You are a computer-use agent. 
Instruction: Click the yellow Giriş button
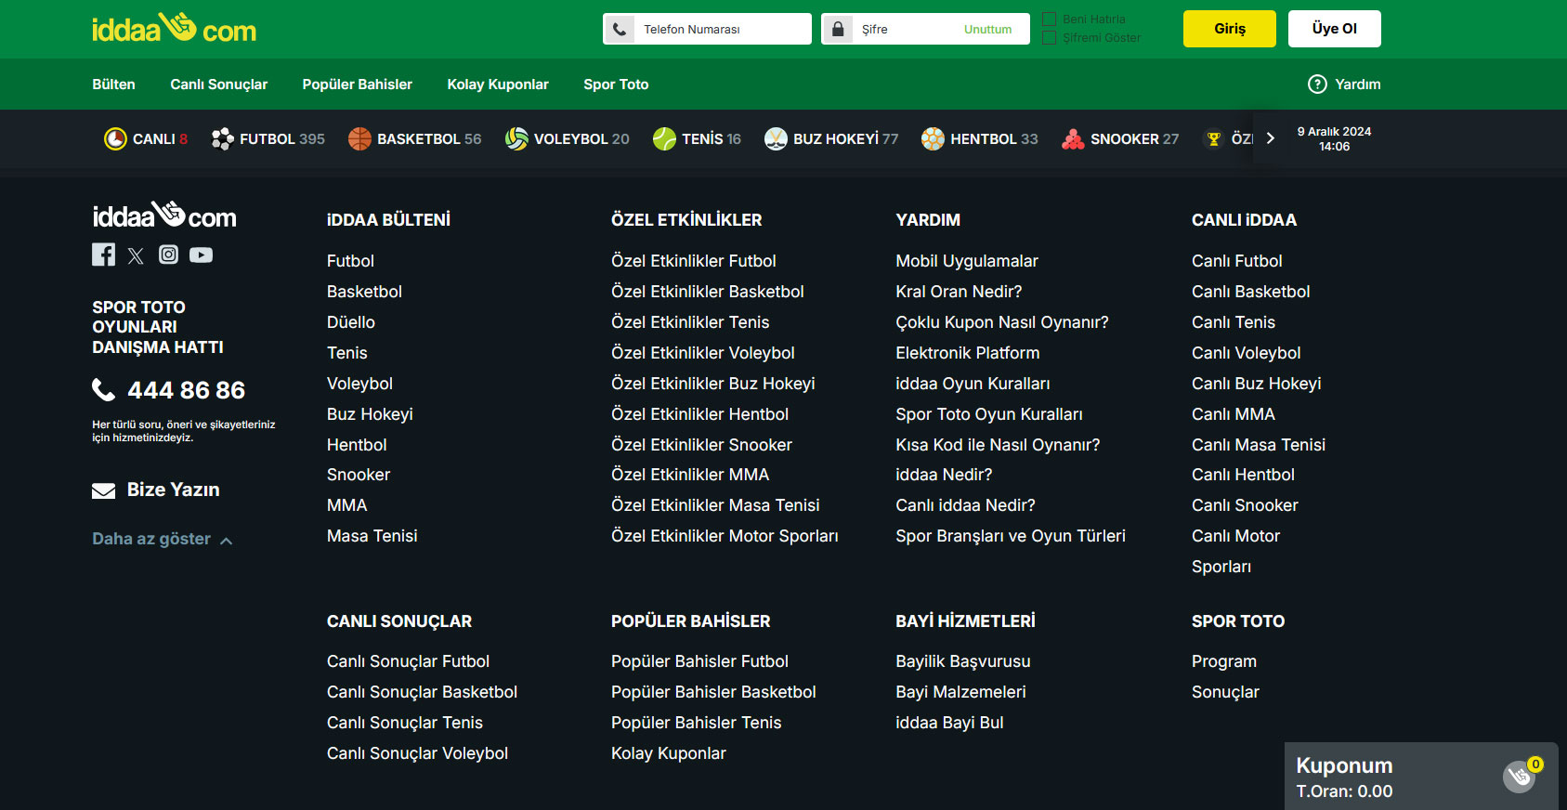tap(1230, 29)
